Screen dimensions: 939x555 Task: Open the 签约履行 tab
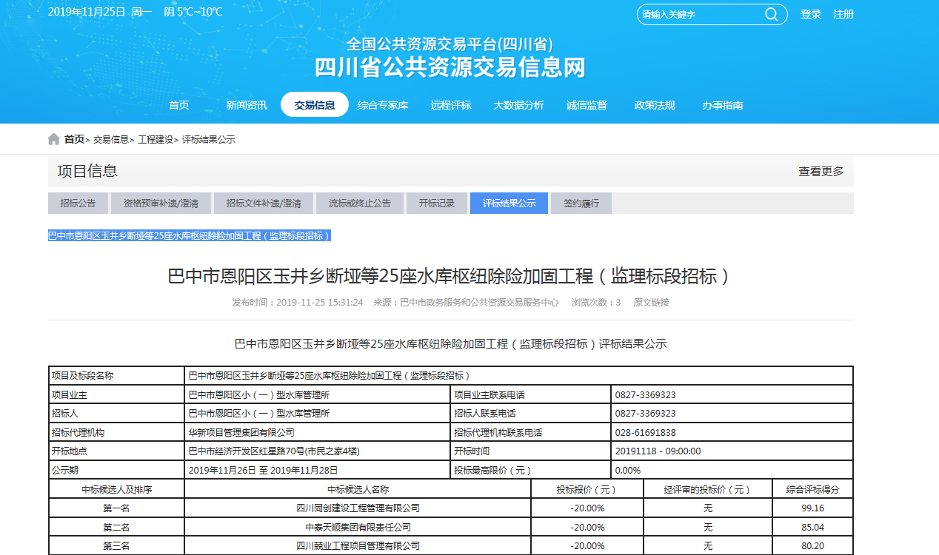click(581, 203)
